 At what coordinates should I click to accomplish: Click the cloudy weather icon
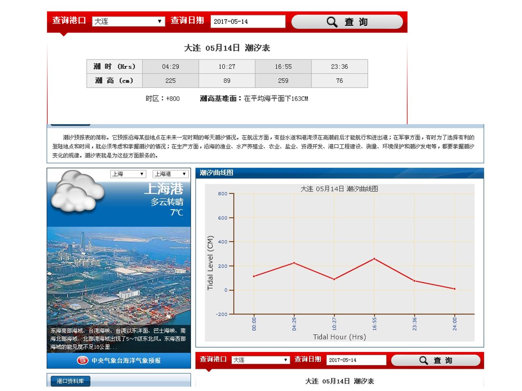tap(78, 191)
